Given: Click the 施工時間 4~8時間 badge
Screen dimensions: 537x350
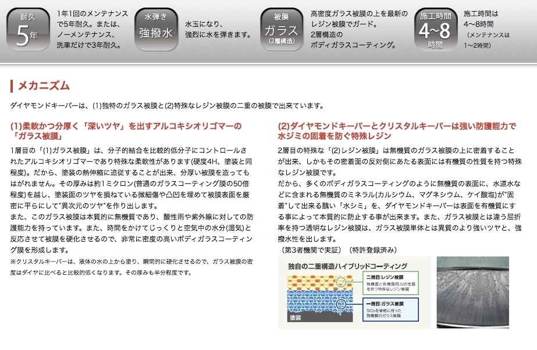Looking at the screenshot, I should click(x=436, y=30).
